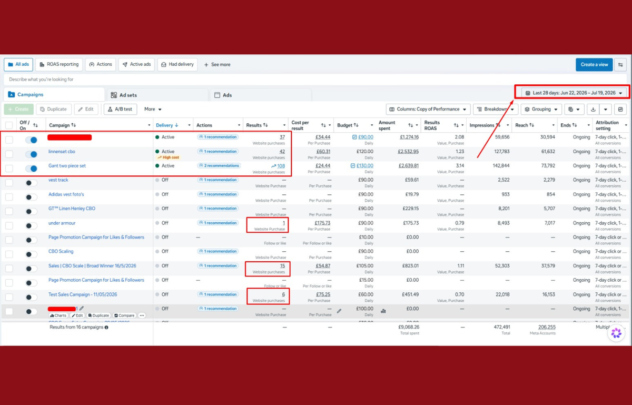Image resolution: width=632 pixels, height=405 pixels.
Task: Click the Meta AI assistant sparkle icon
Action: coord(616,333)
